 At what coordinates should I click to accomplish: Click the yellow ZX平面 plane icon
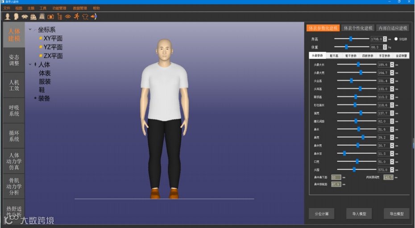click(41, 56)
